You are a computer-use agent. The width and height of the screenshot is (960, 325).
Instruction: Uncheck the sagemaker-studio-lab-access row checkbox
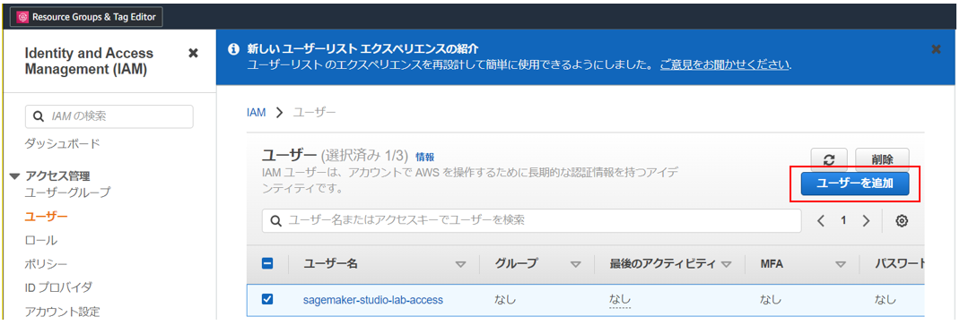click(267, 299)
